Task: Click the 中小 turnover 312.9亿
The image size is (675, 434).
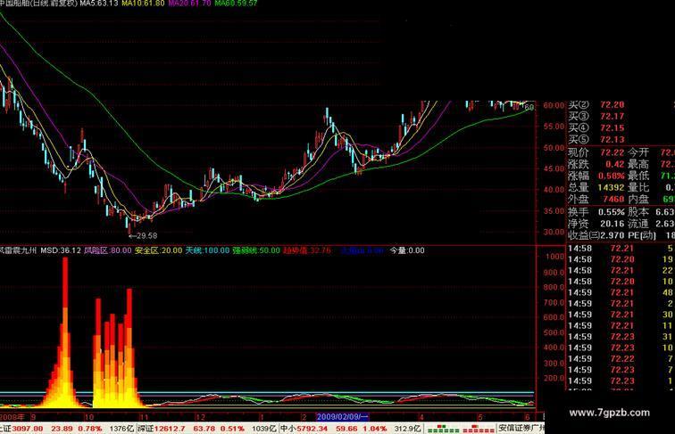Action: pyautogui.click(x=408, y=429)
